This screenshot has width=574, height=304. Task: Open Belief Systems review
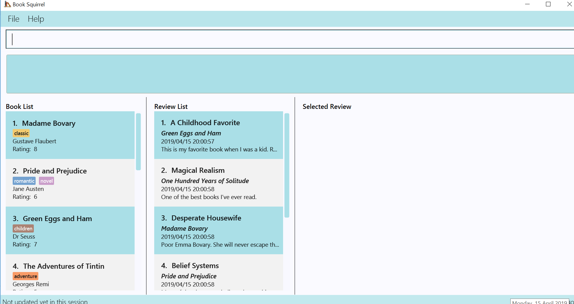coord(218,272)
